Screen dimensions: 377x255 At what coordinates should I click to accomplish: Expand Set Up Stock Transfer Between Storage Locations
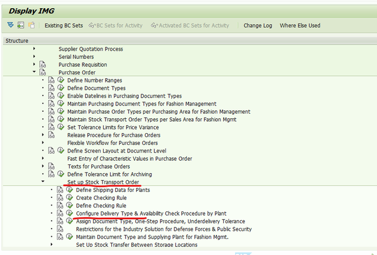[51, 244]
